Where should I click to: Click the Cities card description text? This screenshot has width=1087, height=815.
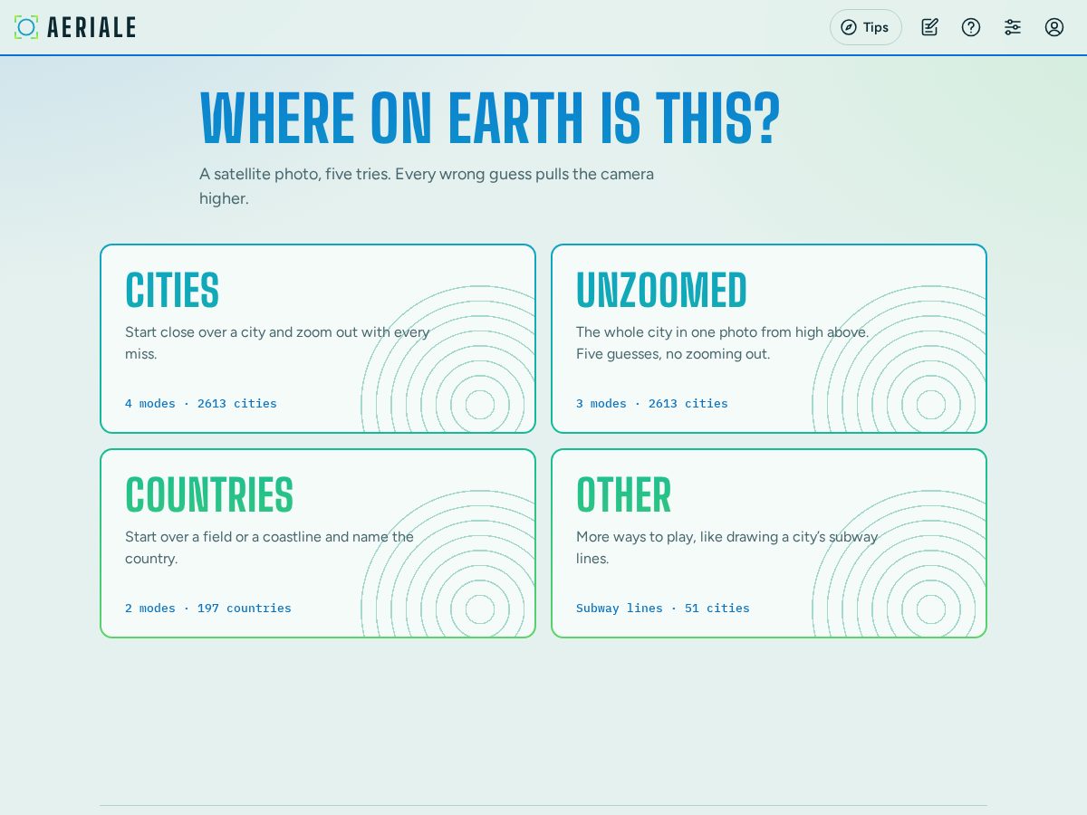coord(277,343)
